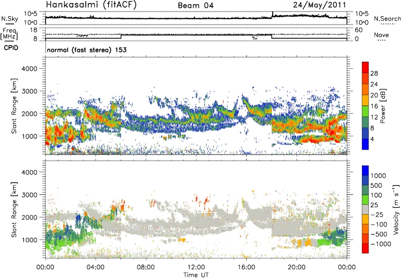
Task: Pick the light green 25–100 velocity colorbar segment
Action: tap(365, 200)
